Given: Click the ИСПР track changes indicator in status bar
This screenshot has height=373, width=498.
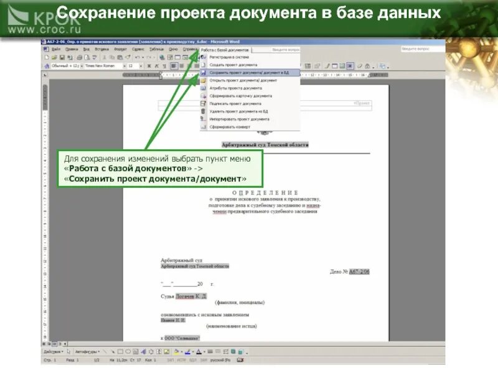Looking at the screenshot, I should tap(181, 360).
